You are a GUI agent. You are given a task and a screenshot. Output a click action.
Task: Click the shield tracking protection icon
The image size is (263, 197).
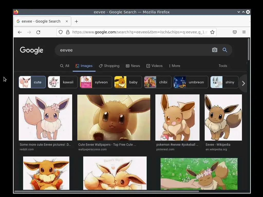coord(61,32)
